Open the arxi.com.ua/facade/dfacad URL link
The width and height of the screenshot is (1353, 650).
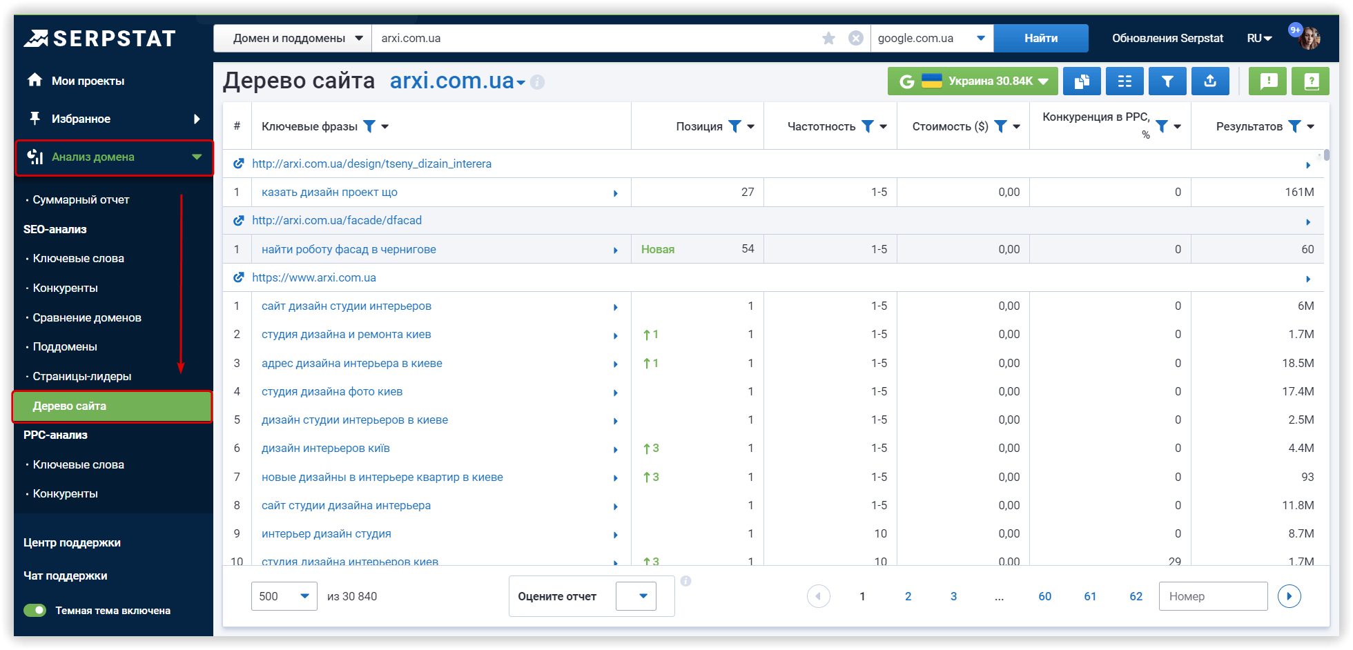[x=337, y=221]
